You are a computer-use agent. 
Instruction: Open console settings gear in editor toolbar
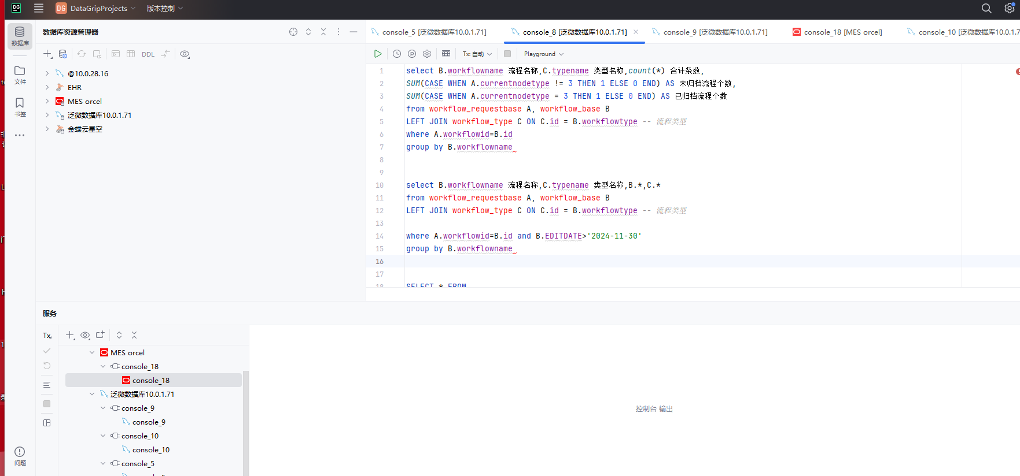tap(427, 54)
